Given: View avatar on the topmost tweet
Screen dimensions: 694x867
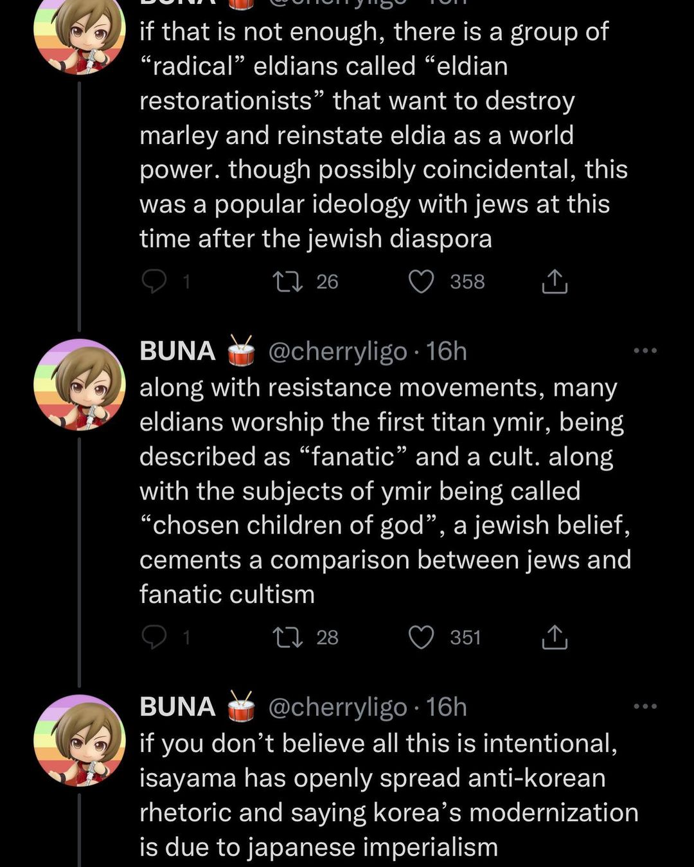Looking at the screenshot, I should click(x=80, y=35).
